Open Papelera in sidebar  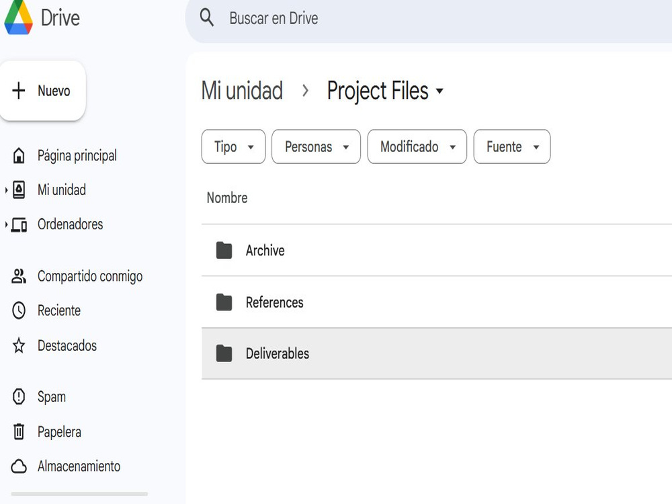(59, 431)
